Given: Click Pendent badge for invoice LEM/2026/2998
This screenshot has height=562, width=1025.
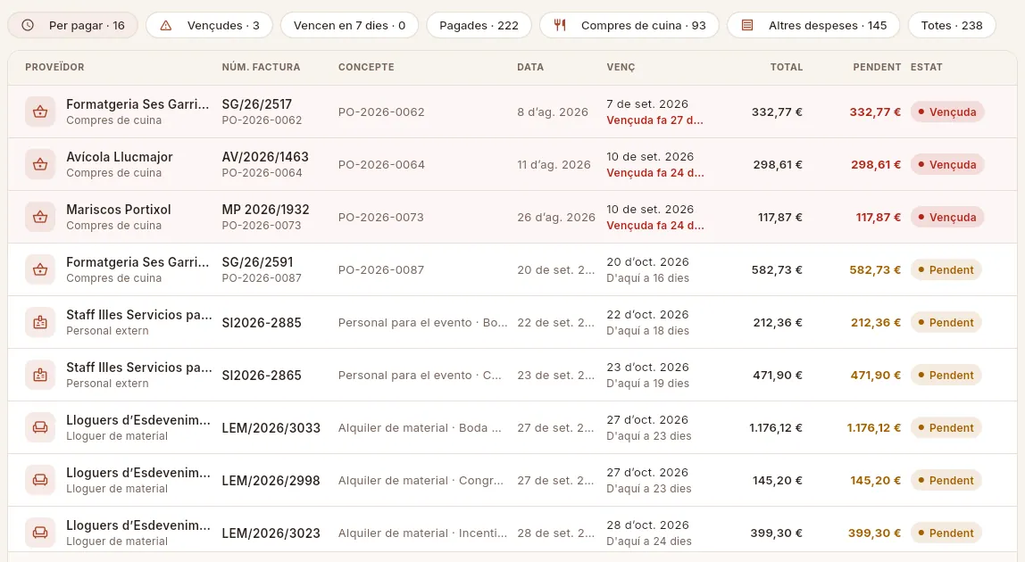Looking at the screenshot, I should point(946,480).
